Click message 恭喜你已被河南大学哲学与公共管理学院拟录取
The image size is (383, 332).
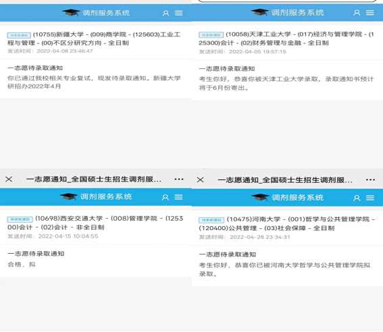tap(285, 269)
